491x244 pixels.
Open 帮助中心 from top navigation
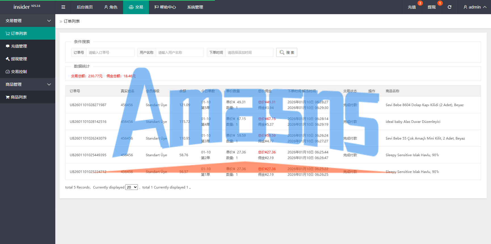(165, 7)
